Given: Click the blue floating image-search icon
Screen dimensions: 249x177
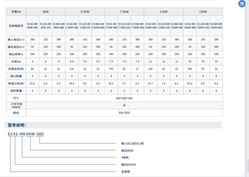Looking at the screenshot, I should [x=242, y=4].
